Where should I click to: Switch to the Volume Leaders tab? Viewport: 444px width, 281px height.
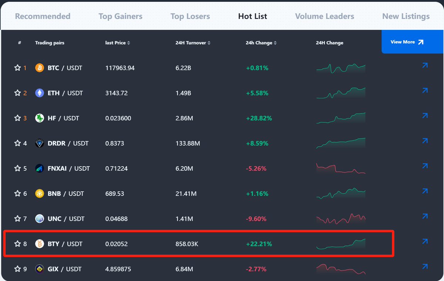(324, 16)
